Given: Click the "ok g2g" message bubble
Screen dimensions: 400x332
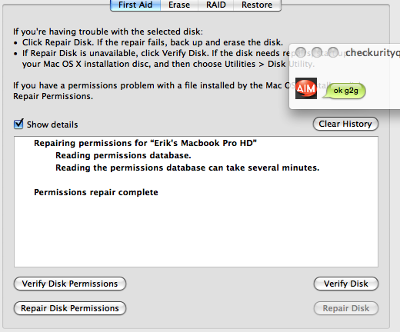Looking at the screenshot, I should [x=345, y=91].
